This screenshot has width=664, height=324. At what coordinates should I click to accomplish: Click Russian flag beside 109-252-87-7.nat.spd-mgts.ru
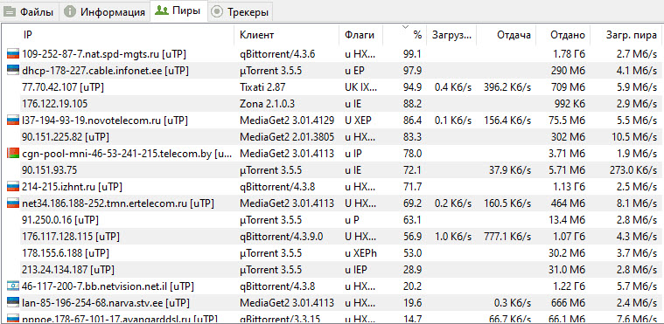[13, 54]
